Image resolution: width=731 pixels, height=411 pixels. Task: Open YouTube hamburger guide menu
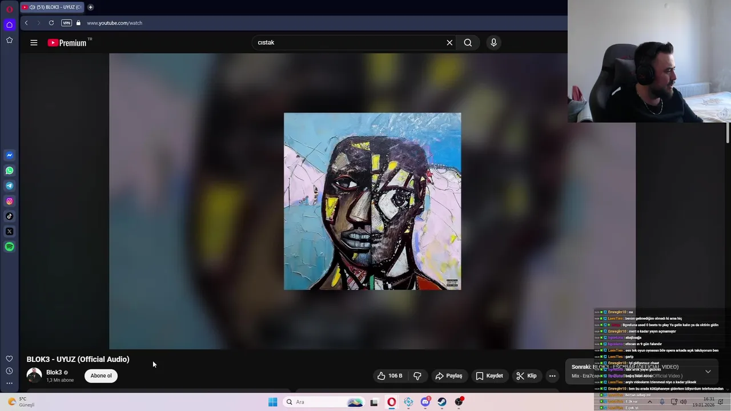pos(34,43)
